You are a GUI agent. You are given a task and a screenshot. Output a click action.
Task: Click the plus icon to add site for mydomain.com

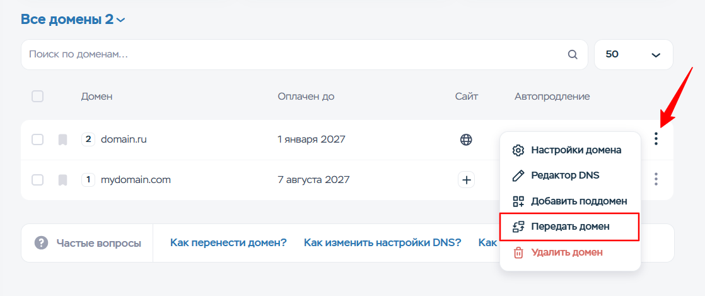(466, 180)
